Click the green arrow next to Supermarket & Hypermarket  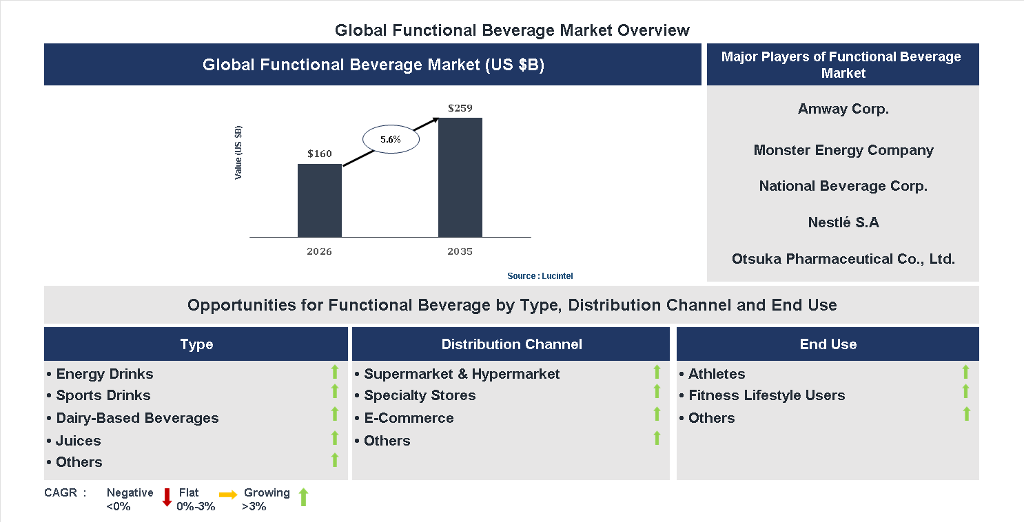656,373
